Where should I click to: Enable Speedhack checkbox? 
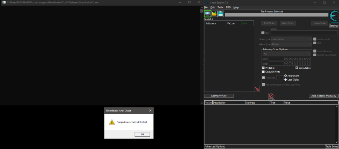(x=315, y=55)
